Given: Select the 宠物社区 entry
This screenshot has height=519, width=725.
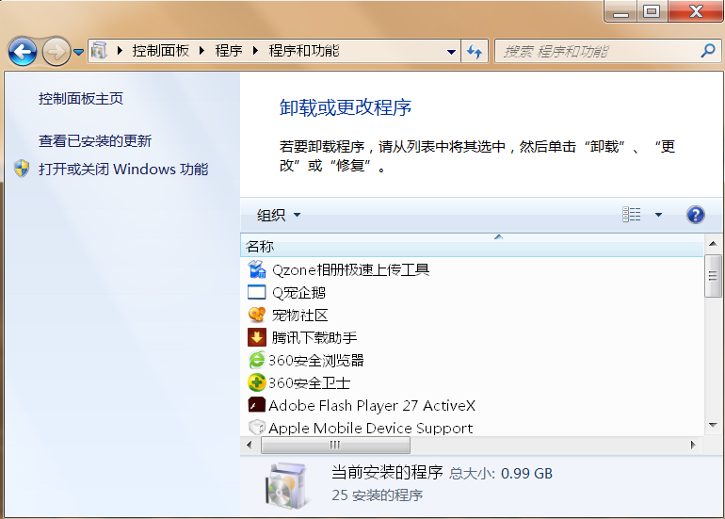Looking at the screenshot, I should pos(299,315).
